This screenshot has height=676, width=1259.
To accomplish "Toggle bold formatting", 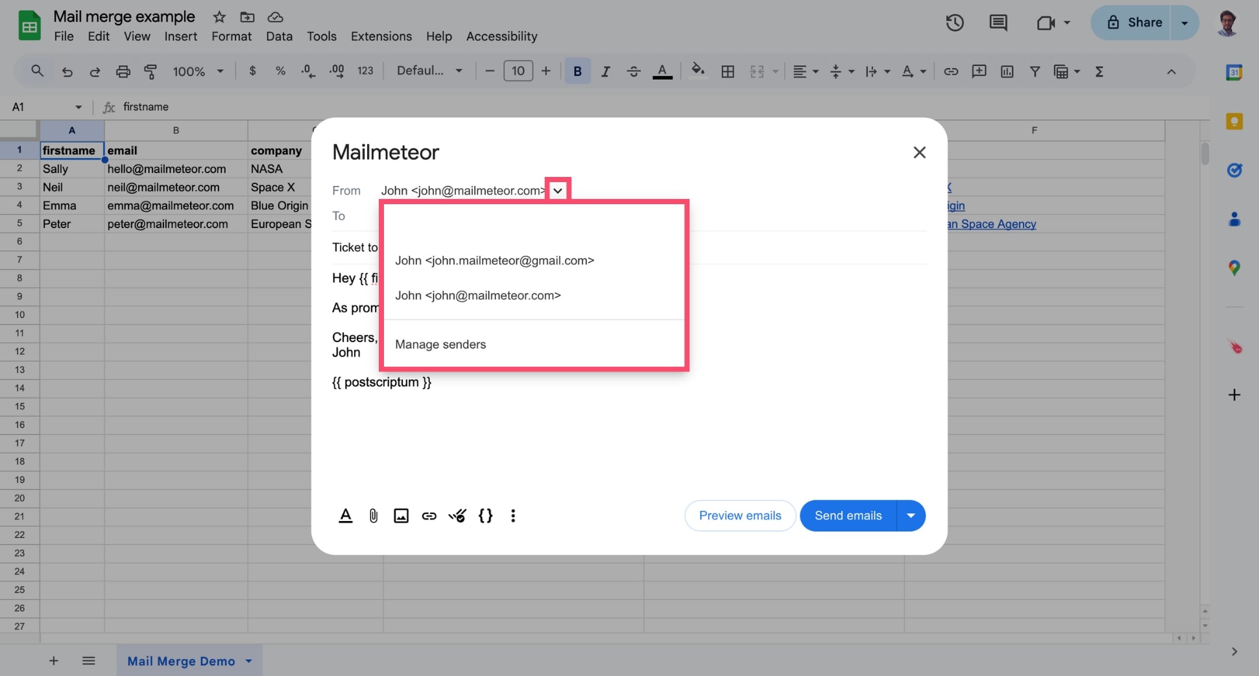I will coord(577,71).
